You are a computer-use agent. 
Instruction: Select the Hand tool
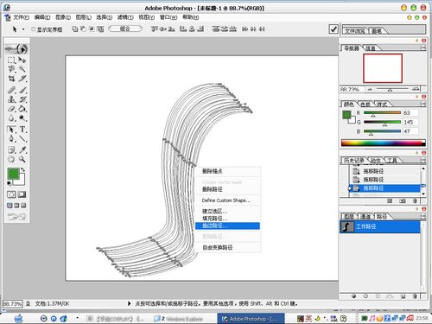pyautogui.click(x=11, y=159)
